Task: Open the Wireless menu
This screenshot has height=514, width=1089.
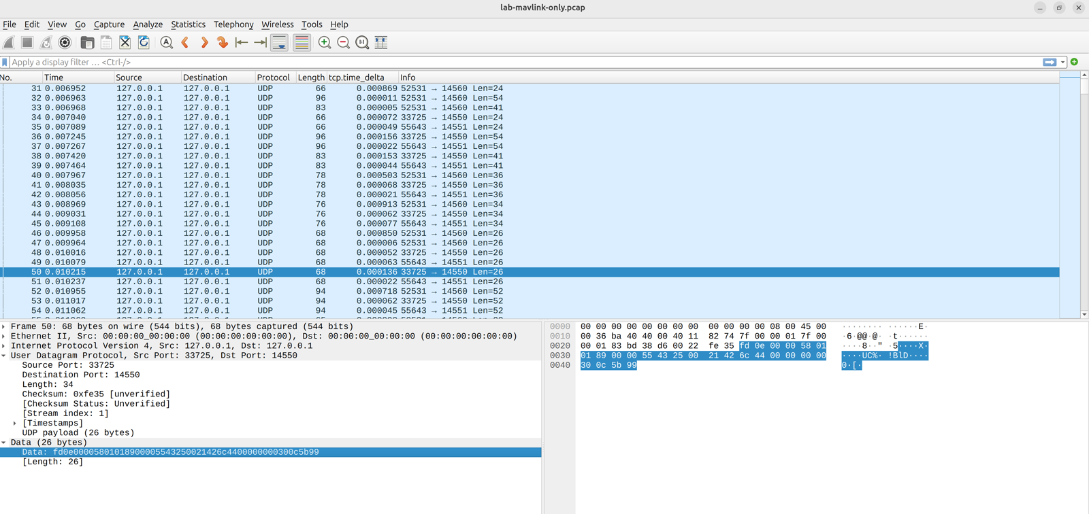Action: (x=278, y=24)
